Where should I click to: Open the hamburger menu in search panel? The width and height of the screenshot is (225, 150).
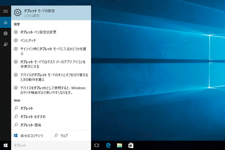(x=6, y=11)
